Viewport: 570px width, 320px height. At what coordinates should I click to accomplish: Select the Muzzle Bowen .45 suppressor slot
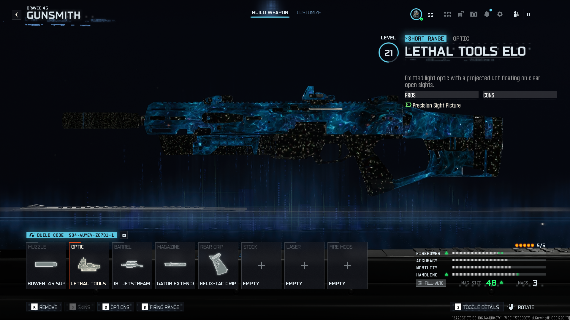(46, 265)
